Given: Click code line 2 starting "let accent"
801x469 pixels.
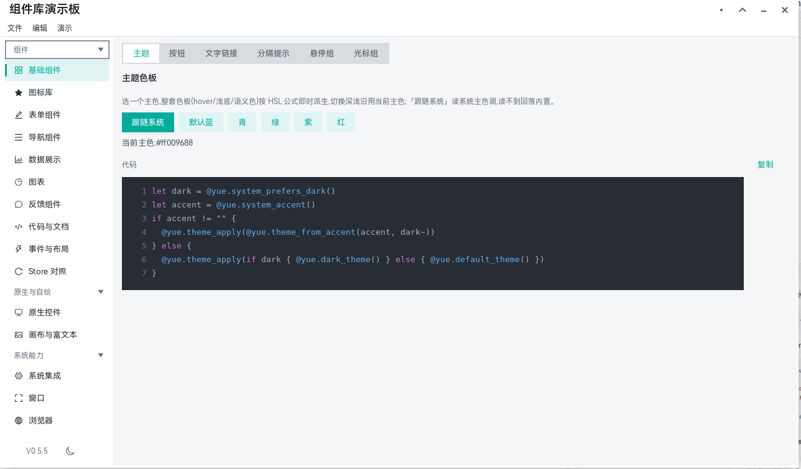Looking at the screenshot, I should coord(234,204).
